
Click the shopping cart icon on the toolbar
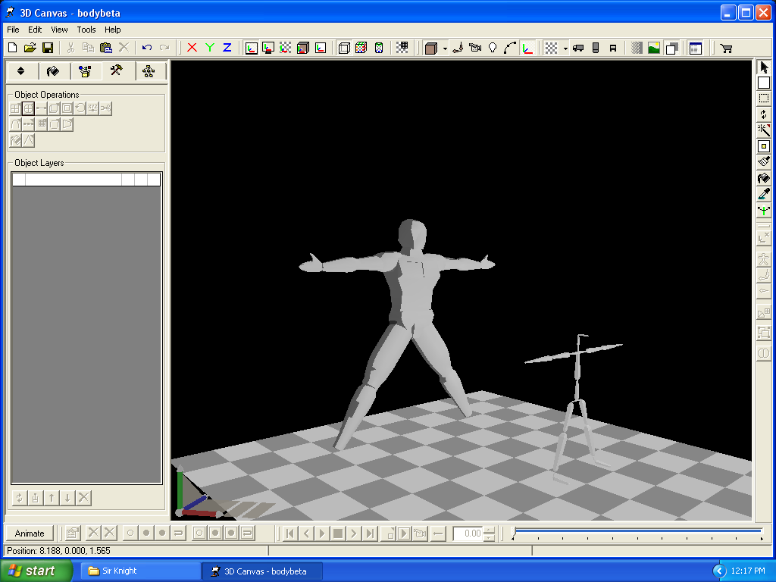click(725, 48)
